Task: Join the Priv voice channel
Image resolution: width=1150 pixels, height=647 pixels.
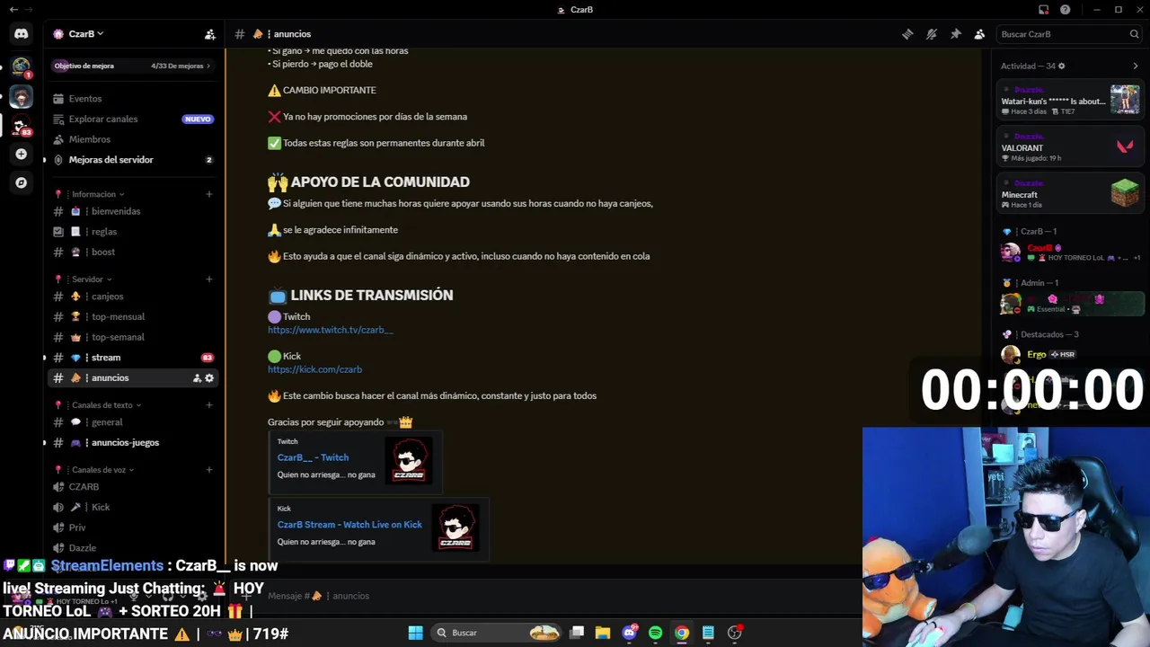Action: pyautogui.click(x=132, y=527)
